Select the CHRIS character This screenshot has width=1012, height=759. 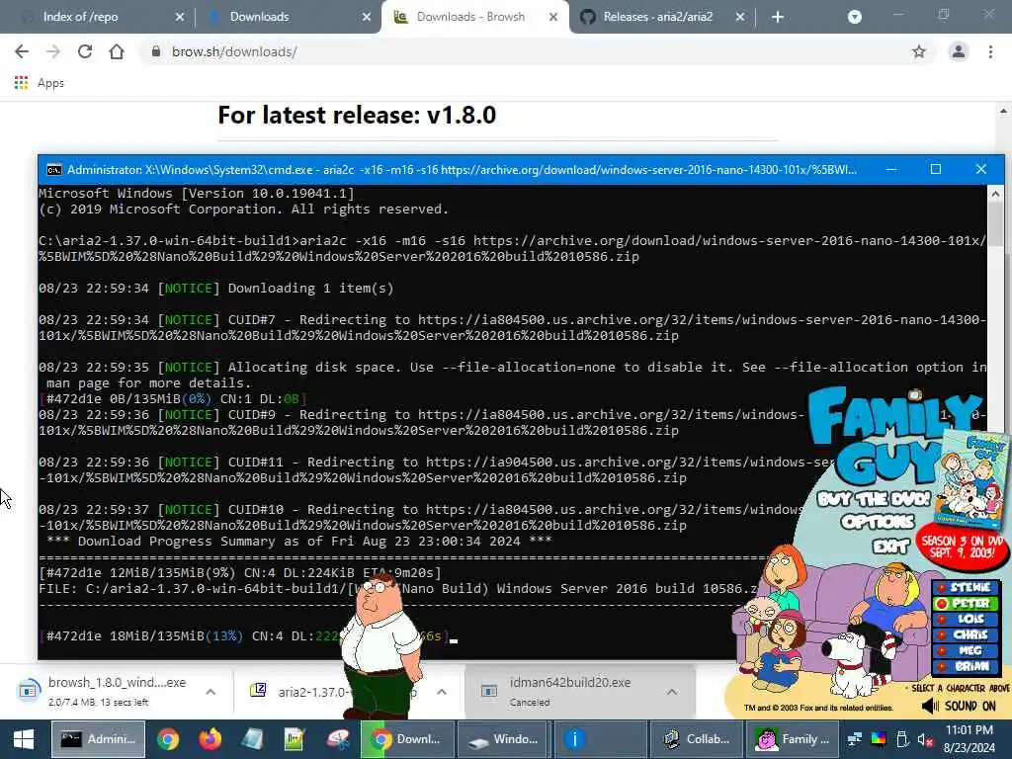pos(965,634)
